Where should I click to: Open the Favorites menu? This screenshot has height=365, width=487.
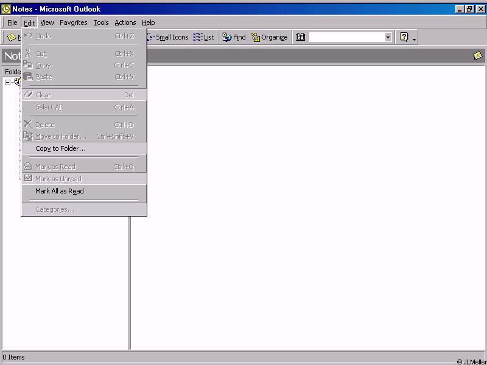point(73,23)
